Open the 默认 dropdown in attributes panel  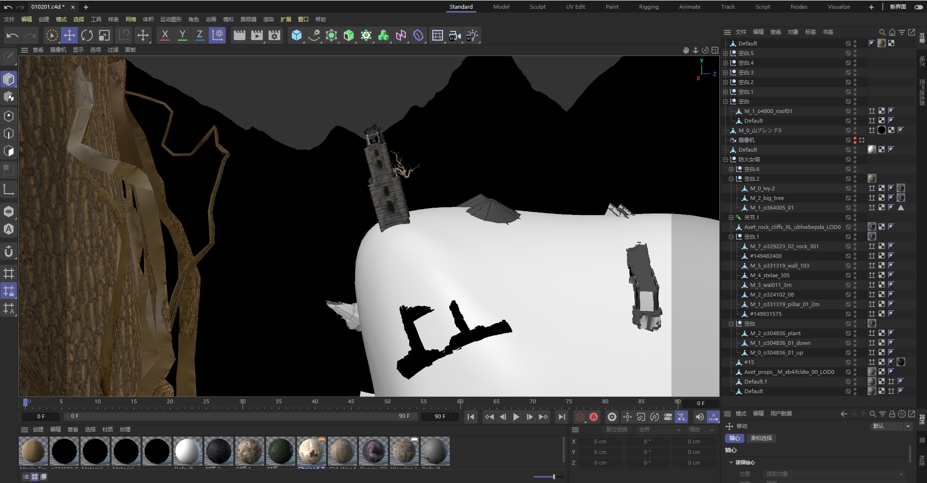[x=891, y=426]
